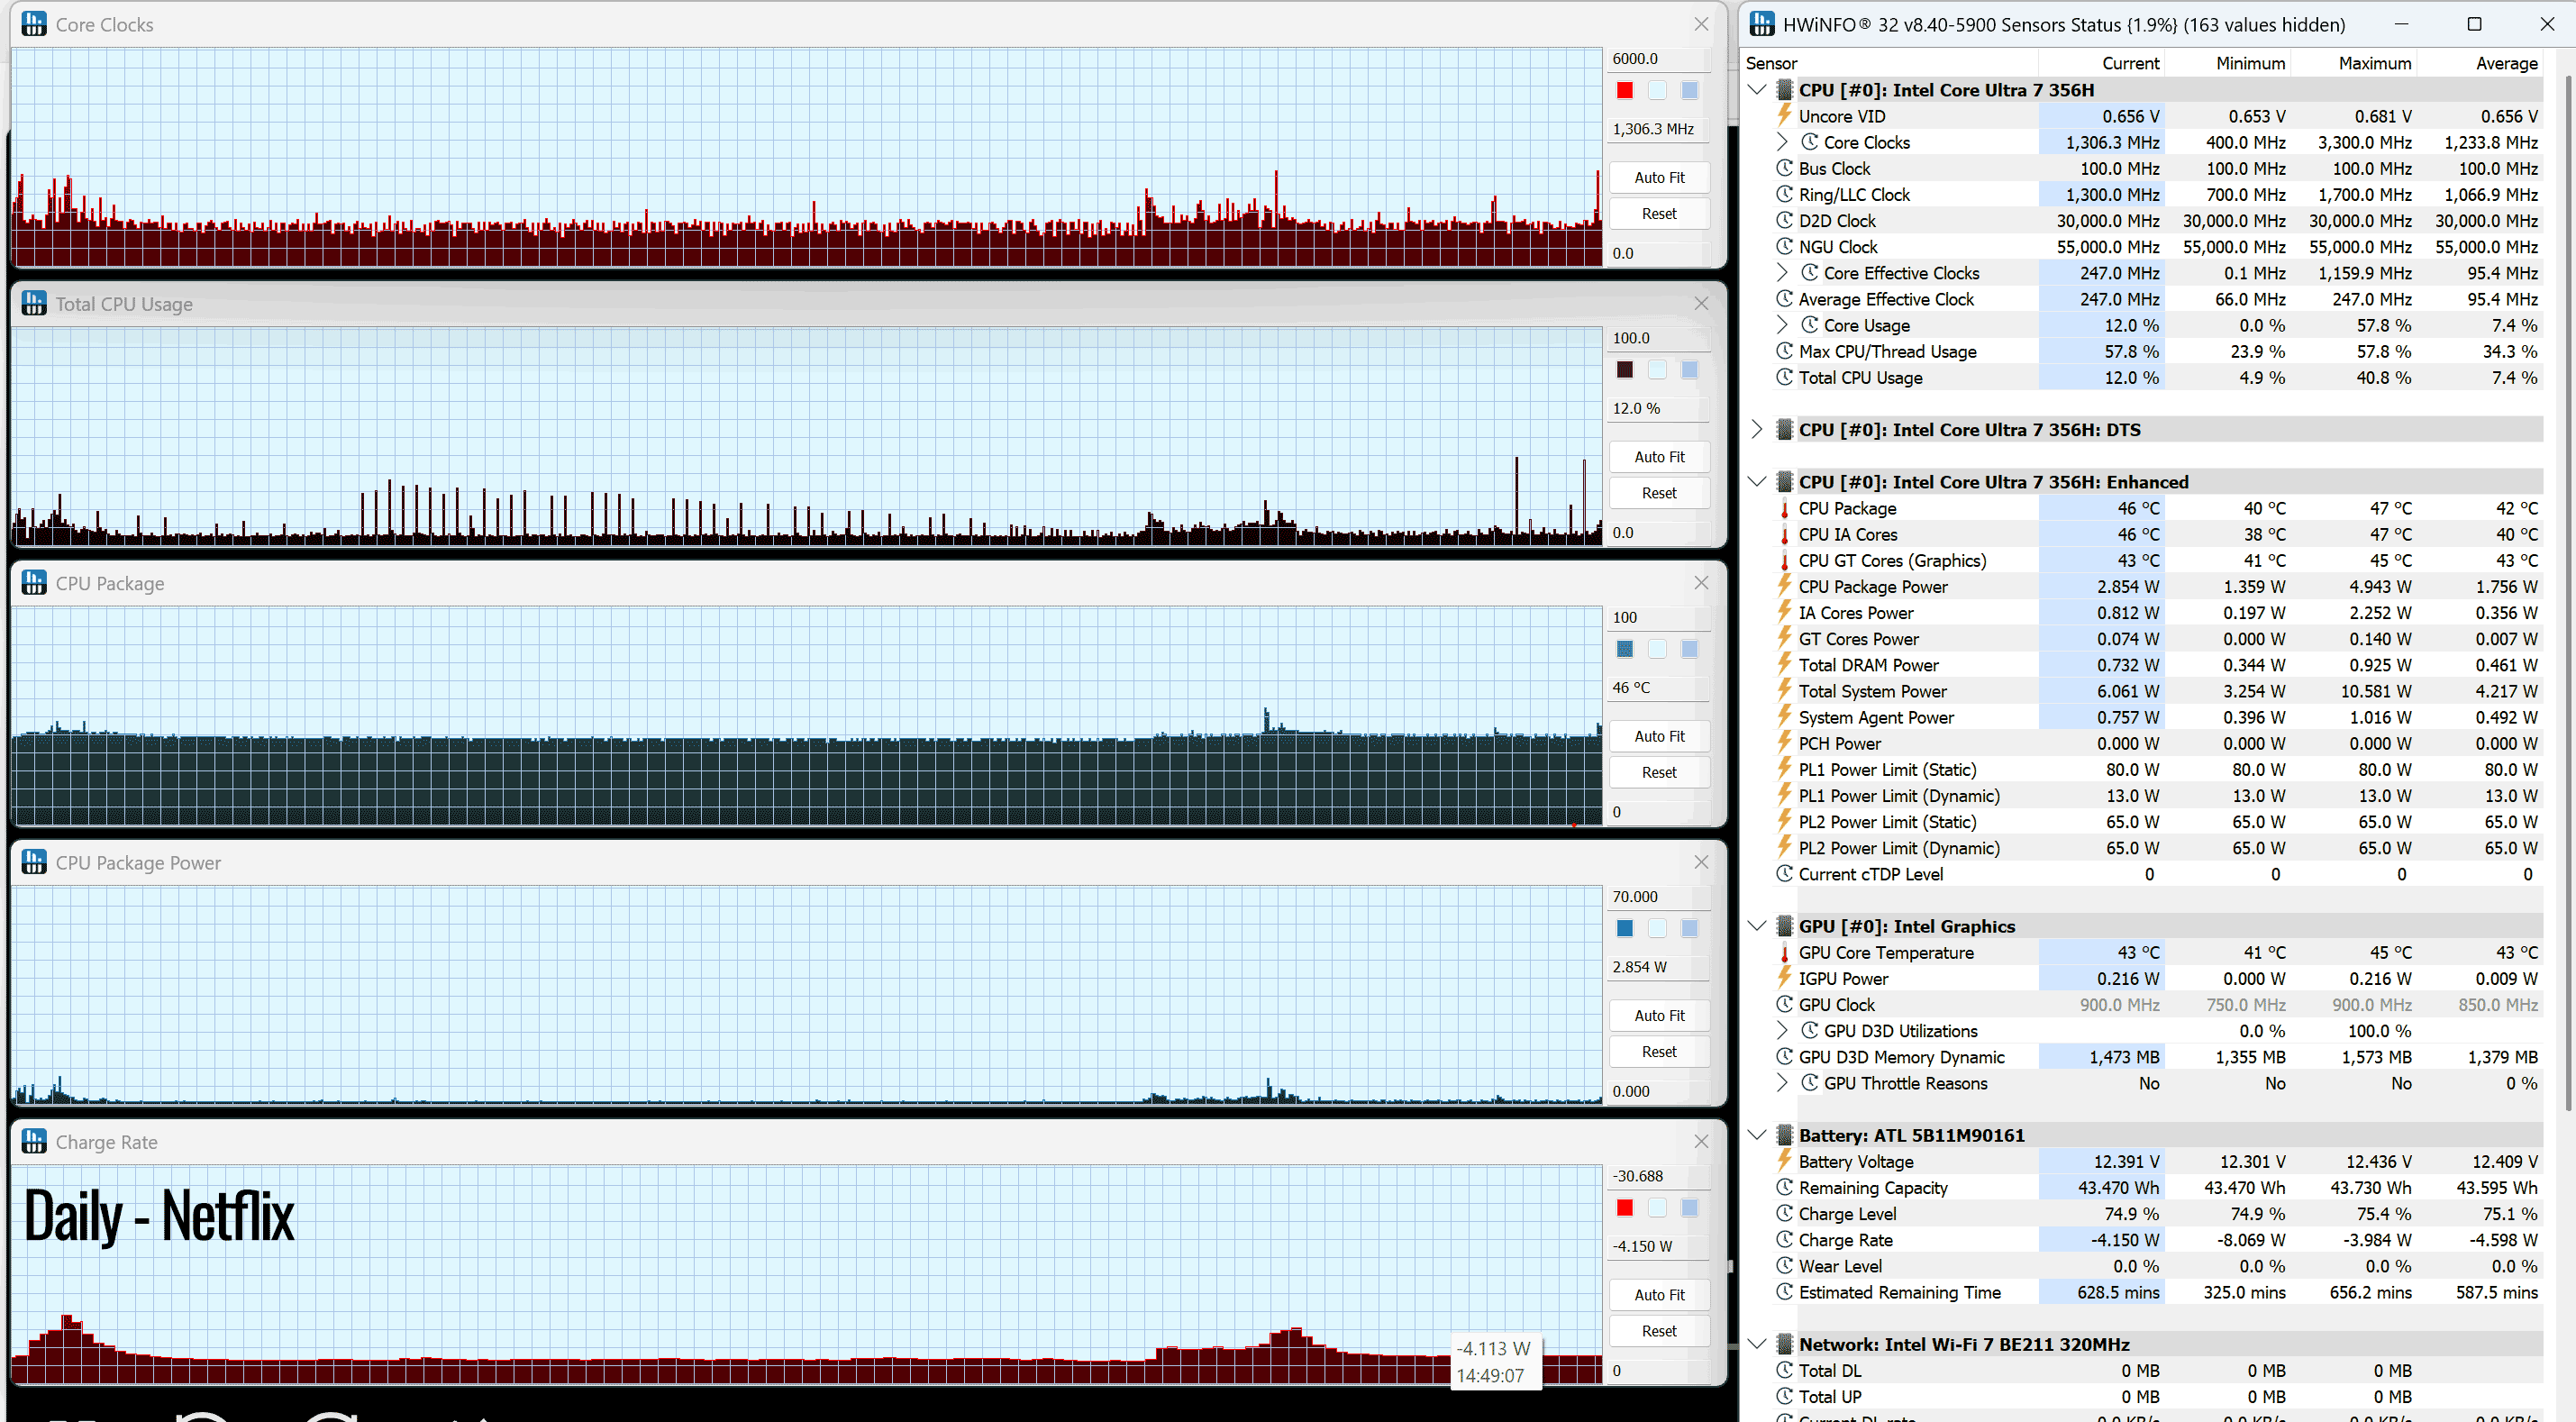Click the clock icon beside Bus Clock row

point(1784,168)
